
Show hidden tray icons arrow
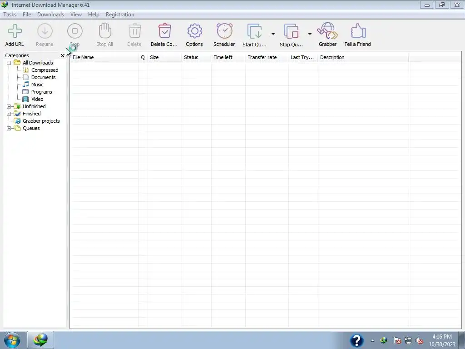[372, 341]
